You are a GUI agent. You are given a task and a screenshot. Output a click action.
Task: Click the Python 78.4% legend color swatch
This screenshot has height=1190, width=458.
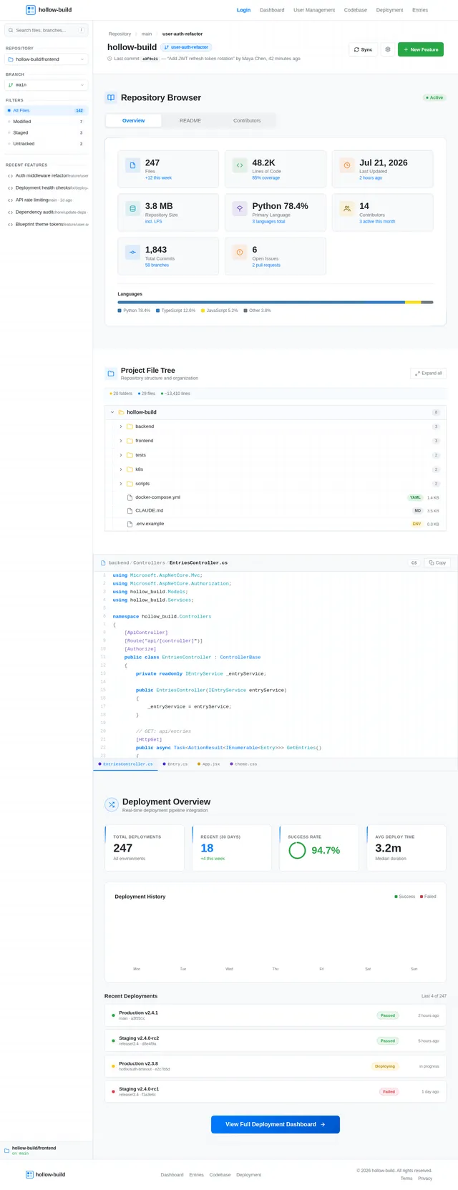pyautogui.click(x=120, y=311)
